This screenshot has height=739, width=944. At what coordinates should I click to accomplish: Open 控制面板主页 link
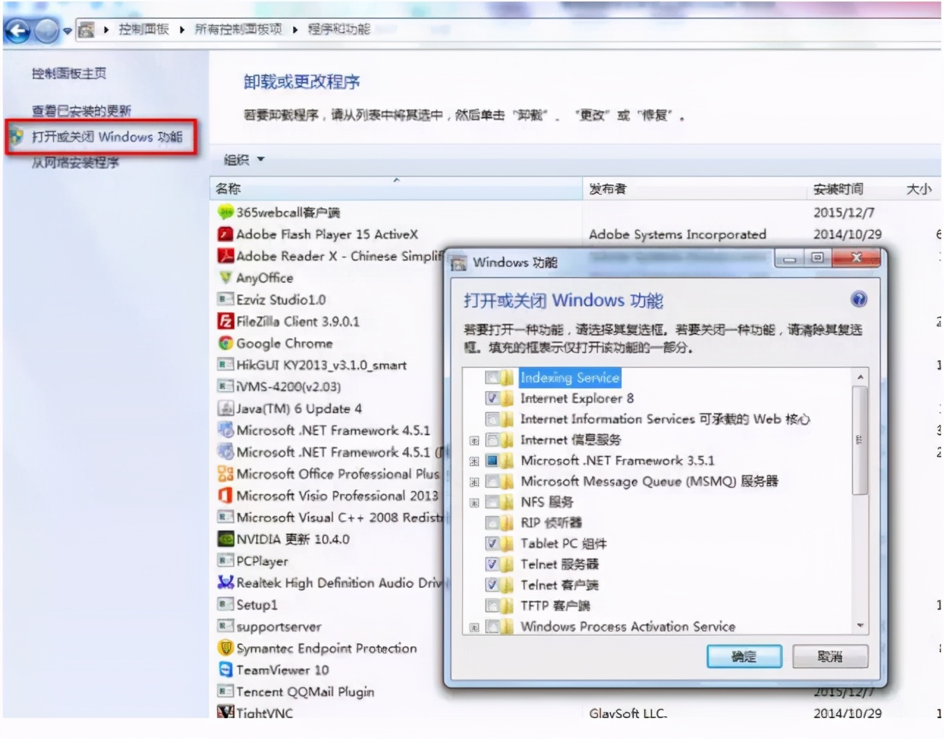tap(69, 73)
